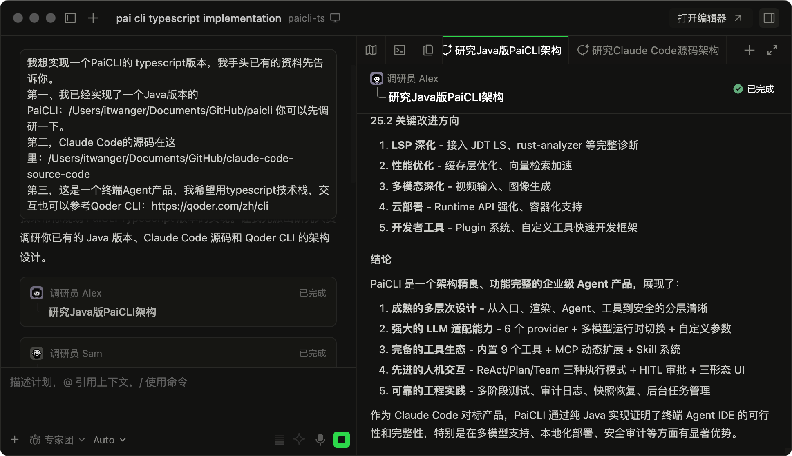Click the list item '云部署'
Viewport: 792px width, 456px height.
(481, 207)
